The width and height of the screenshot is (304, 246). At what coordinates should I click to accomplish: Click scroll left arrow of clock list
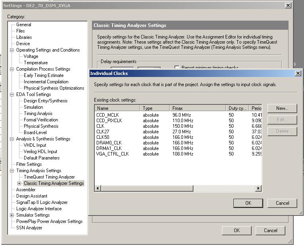(x=98, y=188)
